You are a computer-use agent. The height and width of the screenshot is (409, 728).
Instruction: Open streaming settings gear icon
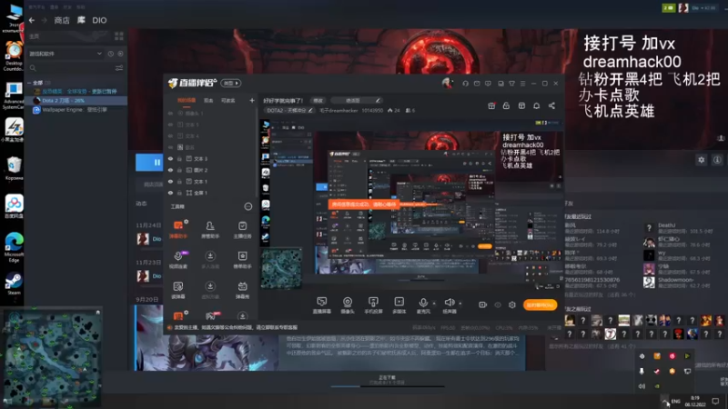point(511,304)
